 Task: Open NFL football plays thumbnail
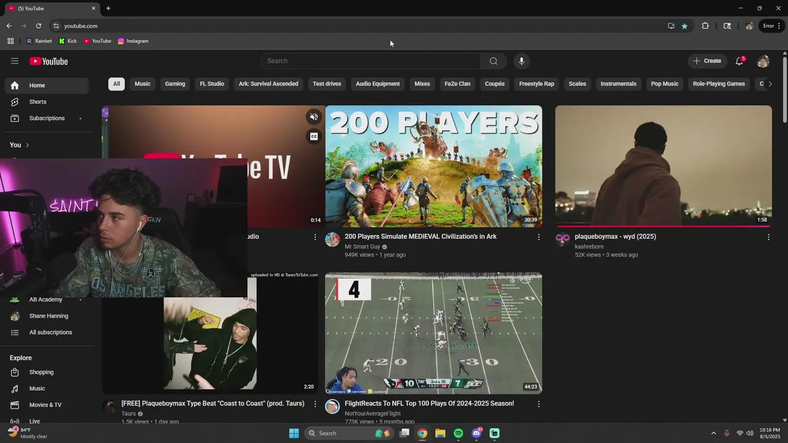pyautogui.click(x=434, y=333)
